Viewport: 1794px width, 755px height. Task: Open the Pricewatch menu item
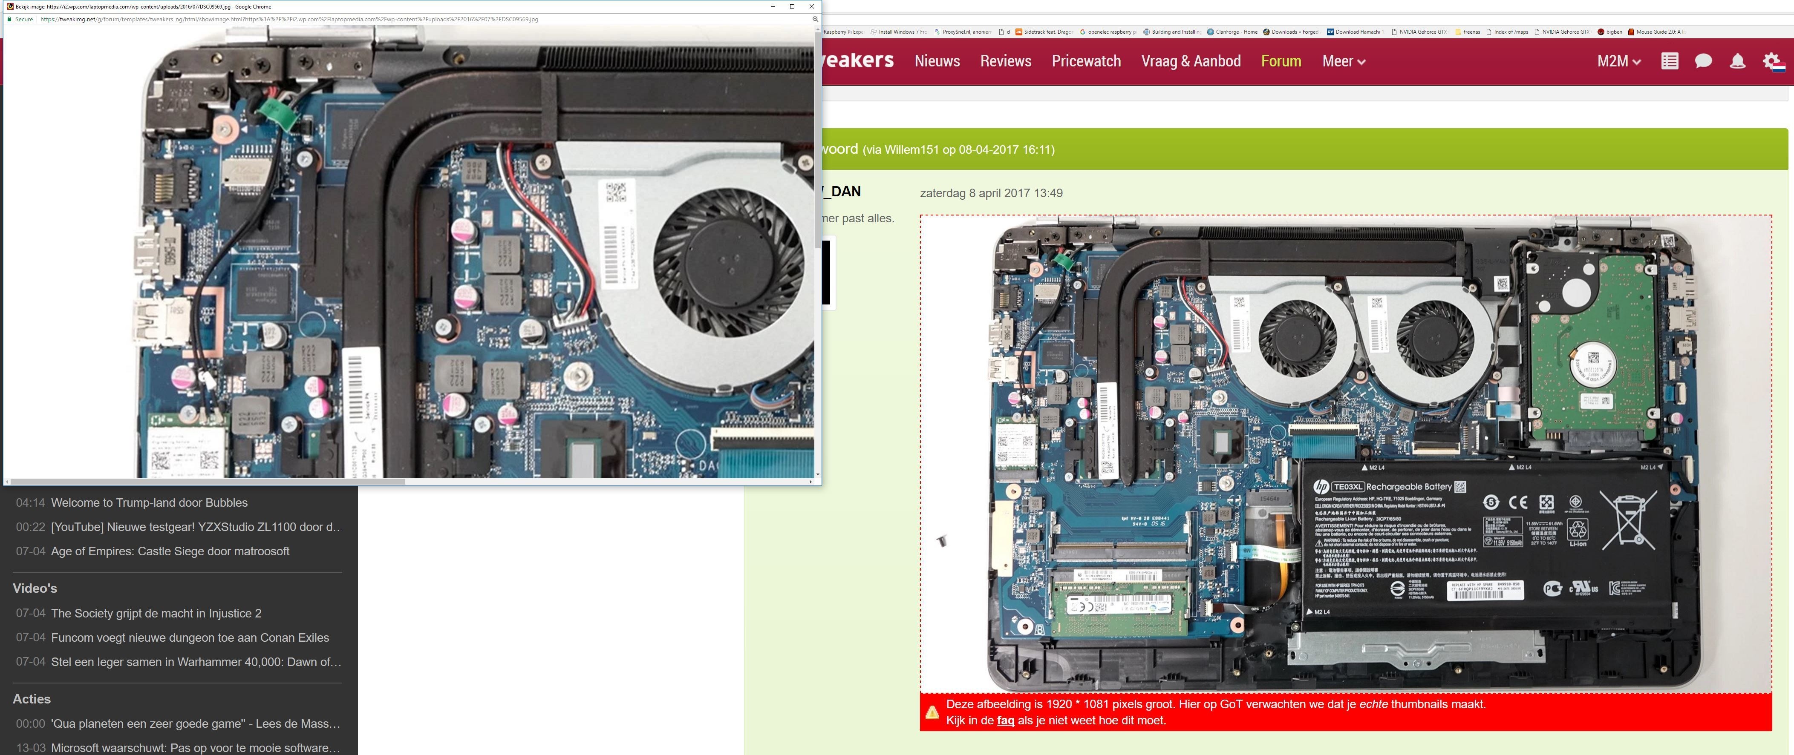(x=1086, y=61)
